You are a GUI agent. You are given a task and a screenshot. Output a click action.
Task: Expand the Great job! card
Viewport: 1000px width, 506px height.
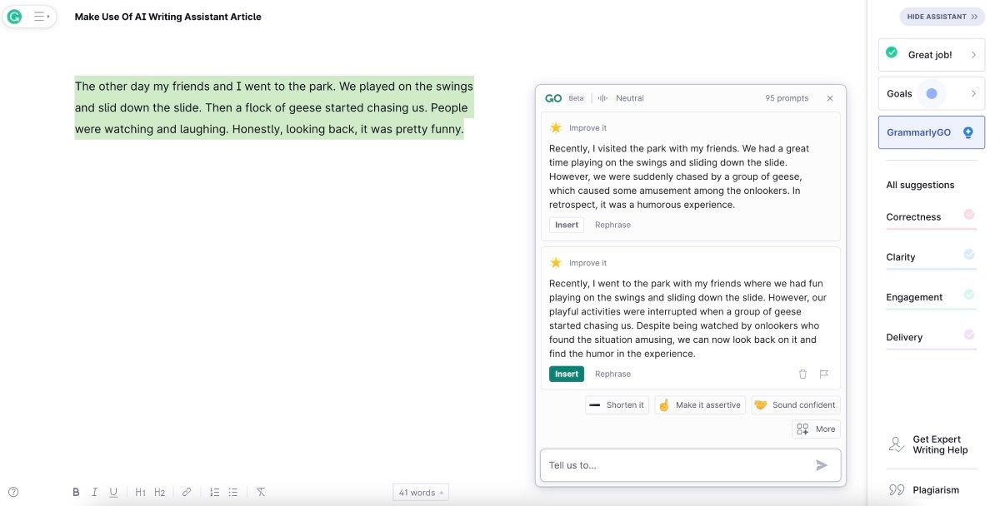point(932,55)
